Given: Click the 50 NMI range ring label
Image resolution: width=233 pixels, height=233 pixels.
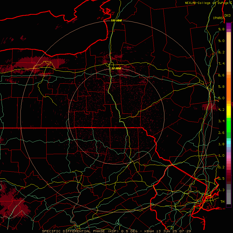Looking at the screenshot, I should [x=116, y=68].
